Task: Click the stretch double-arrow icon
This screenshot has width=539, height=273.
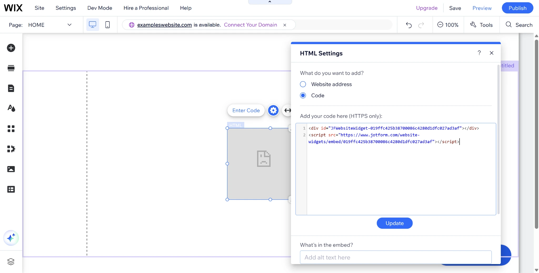Action: tap(287, 110)
